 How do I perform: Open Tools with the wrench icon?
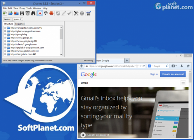coord(76,13)
